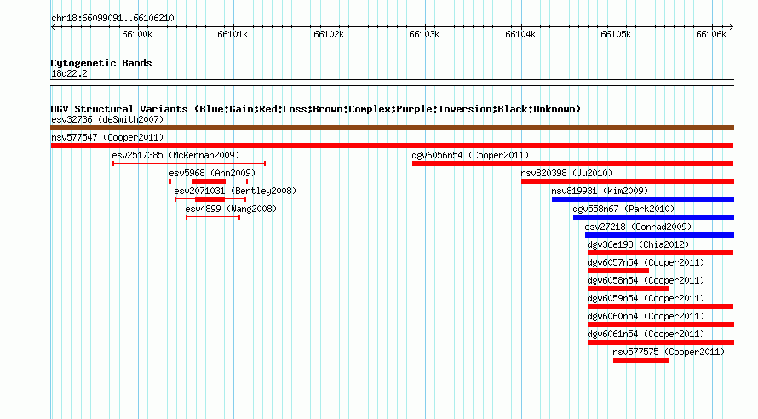758x419 pixels.
Task: Open the dgv558n67 (Park2010) label
Action: click(x=623, y=209)
